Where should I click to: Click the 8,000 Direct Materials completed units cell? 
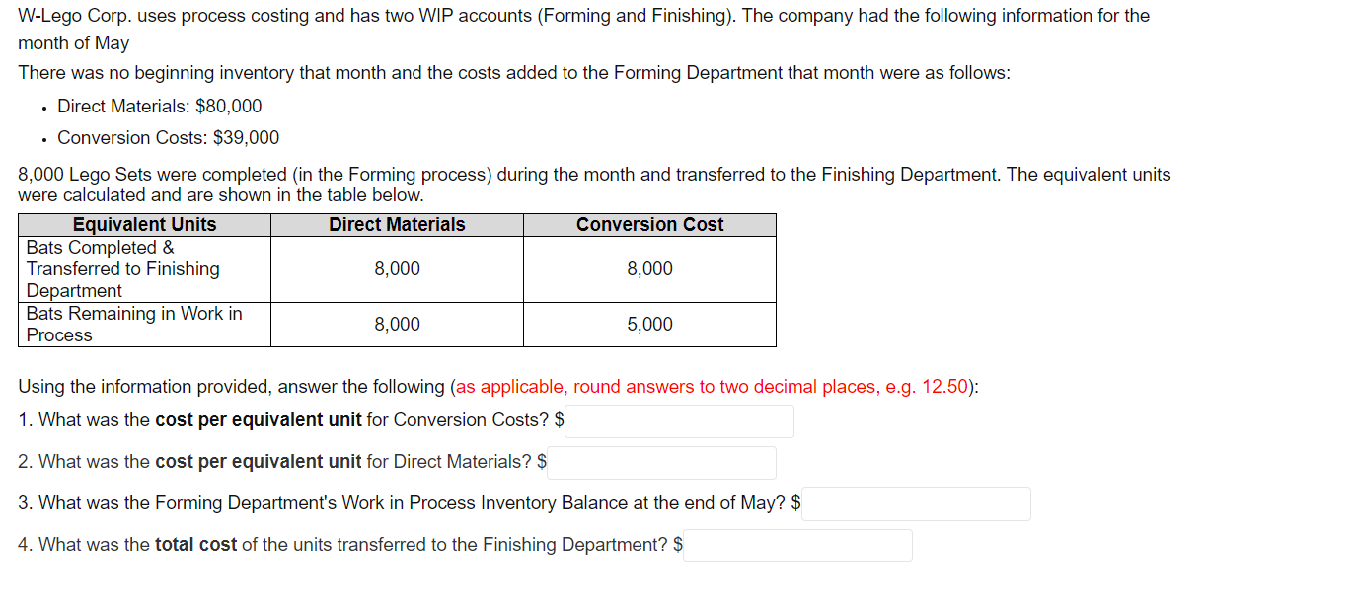coord(397,268)
